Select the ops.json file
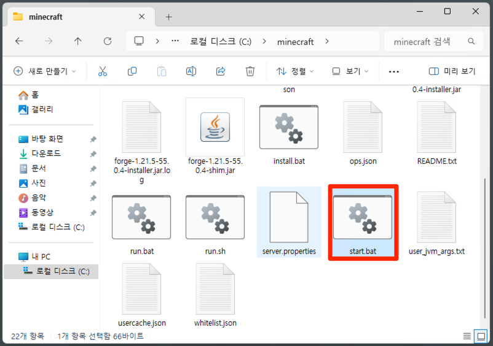 [363, 133]
